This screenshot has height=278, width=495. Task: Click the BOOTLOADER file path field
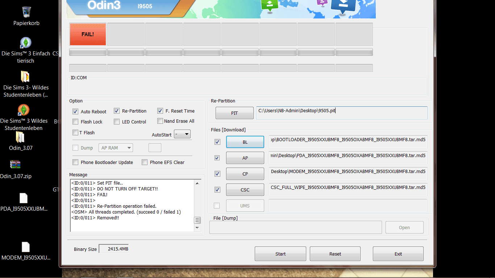pos(348,142)
